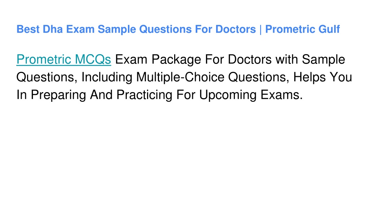
Task: Click the word 'Including' in body text
Action: coord(107,77)
